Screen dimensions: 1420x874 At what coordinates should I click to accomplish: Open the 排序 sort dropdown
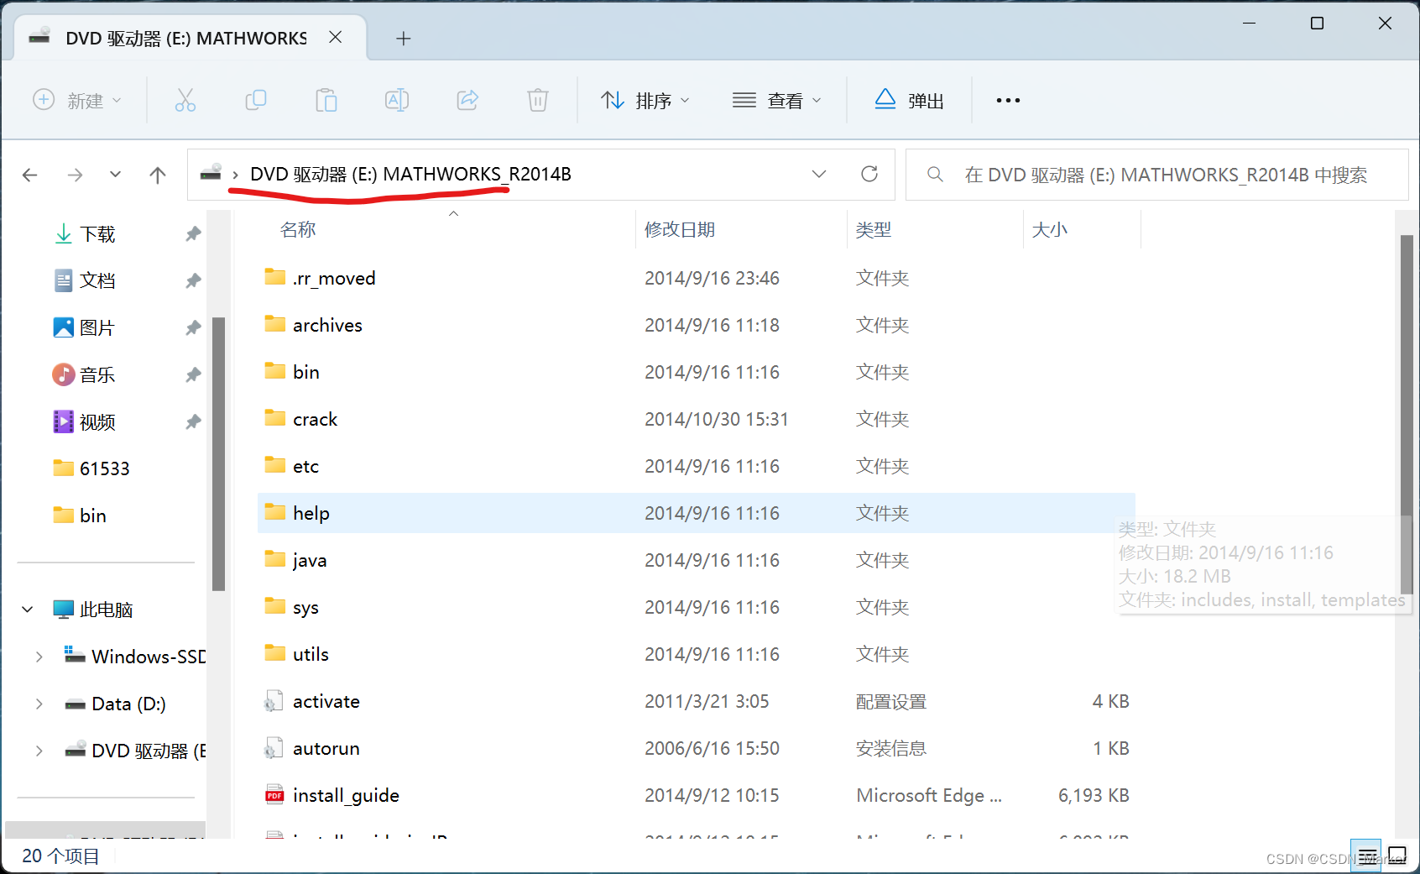646,101
